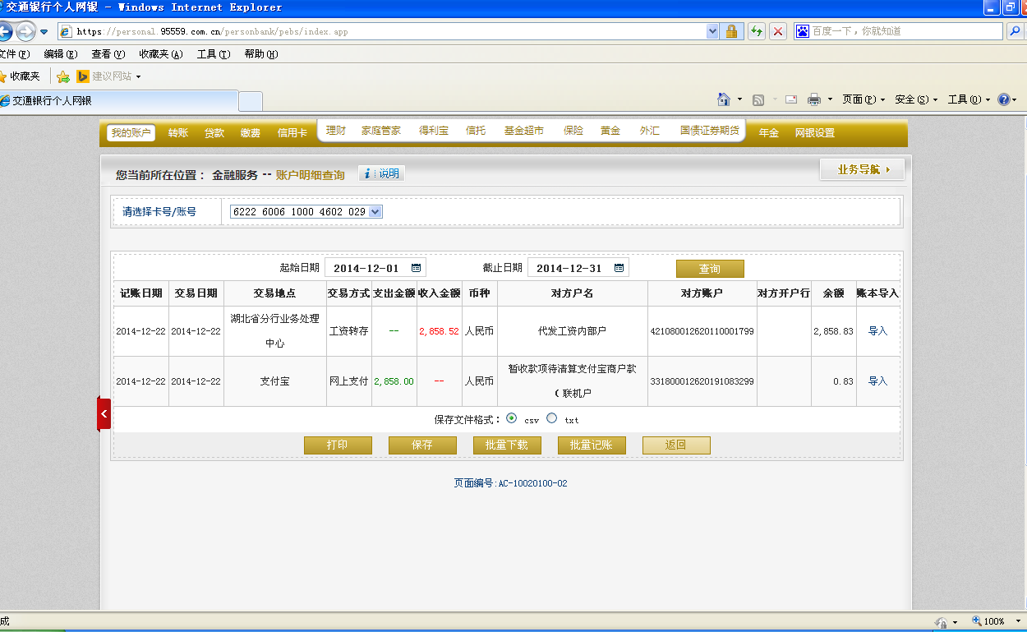Click the 查询 button

pos(710,269)
